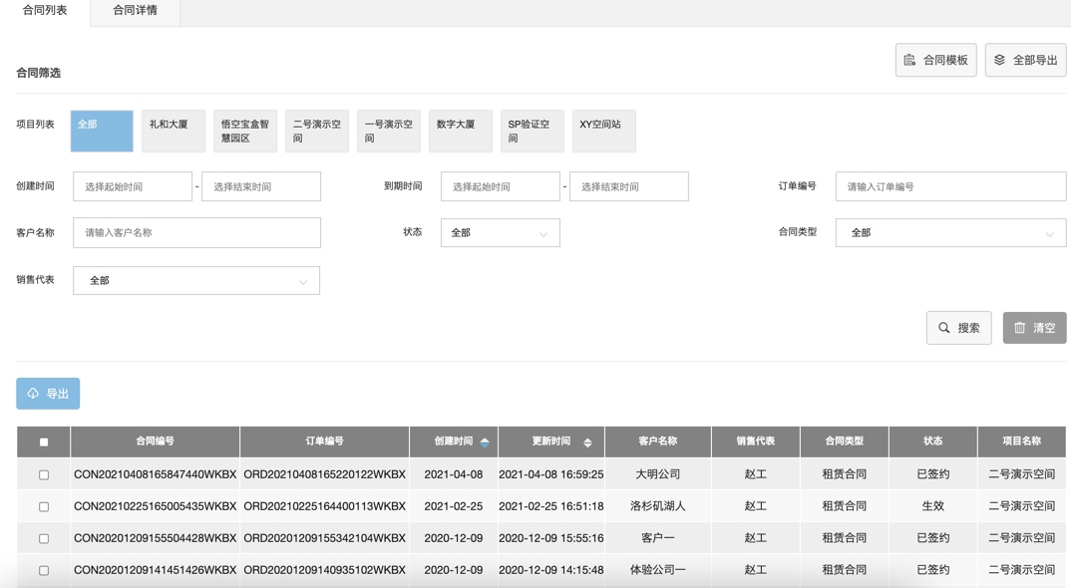Image resolution: width=1071 pixels, height=588 pixels.
Task: Switch to the 合同详情 tab
Action: pyautogui.click(x=135, y=11)
